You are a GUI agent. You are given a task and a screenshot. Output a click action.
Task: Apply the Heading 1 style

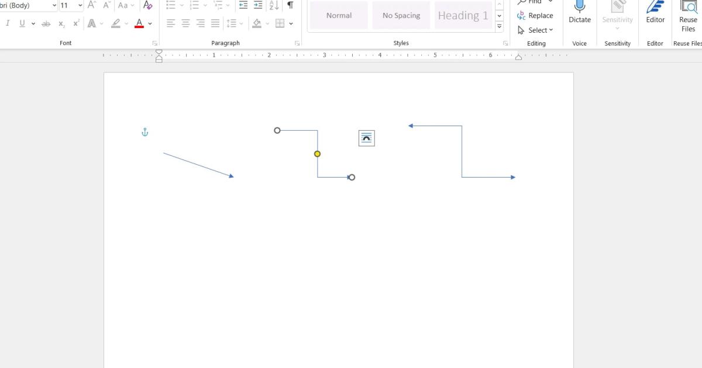click(x=463, y=16)
